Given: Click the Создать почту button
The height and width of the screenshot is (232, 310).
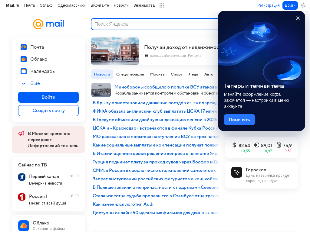Looking at the screenshot, I should pos(48,111).
